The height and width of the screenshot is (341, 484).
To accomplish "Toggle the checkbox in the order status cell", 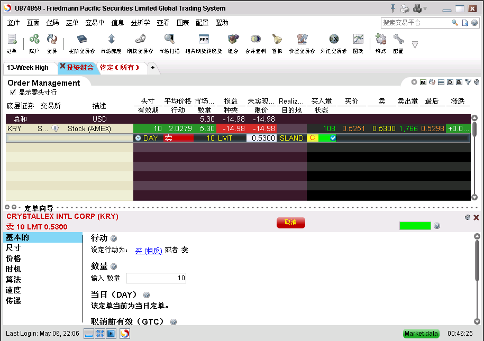I will click(x=333, y=138).
